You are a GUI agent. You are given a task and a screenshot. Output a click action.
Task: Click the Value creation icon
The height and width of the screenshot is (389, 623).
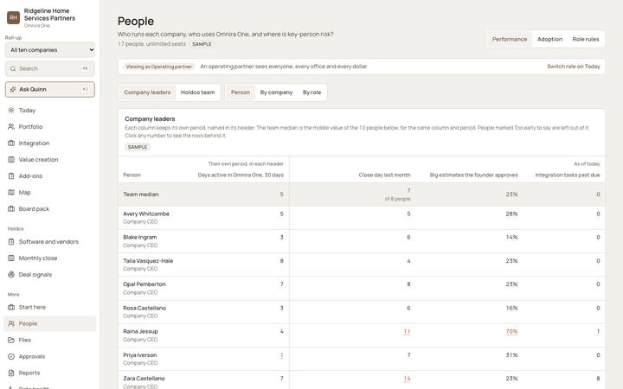(x=11, y=160)
